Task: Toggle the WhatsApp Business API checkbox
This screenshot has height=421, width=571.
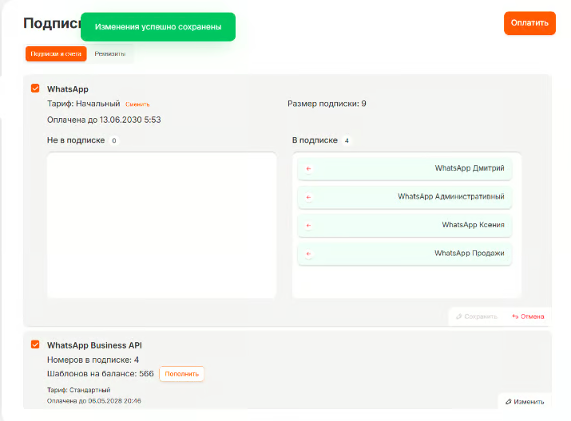Action: 35,344
